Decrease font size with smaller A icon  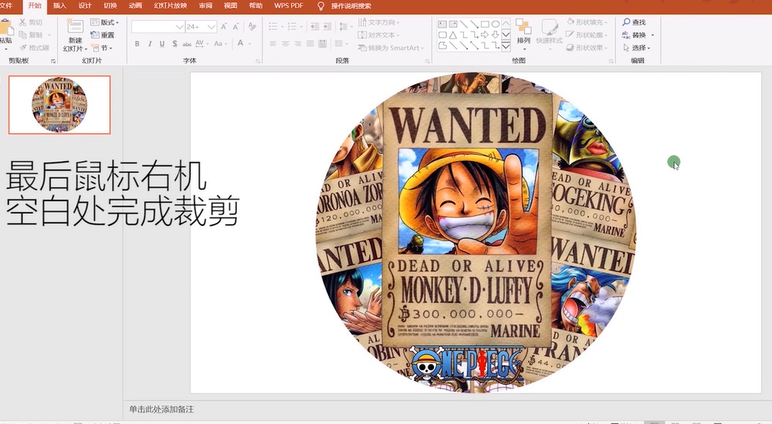pyautogui.click(x=235, y=26)
